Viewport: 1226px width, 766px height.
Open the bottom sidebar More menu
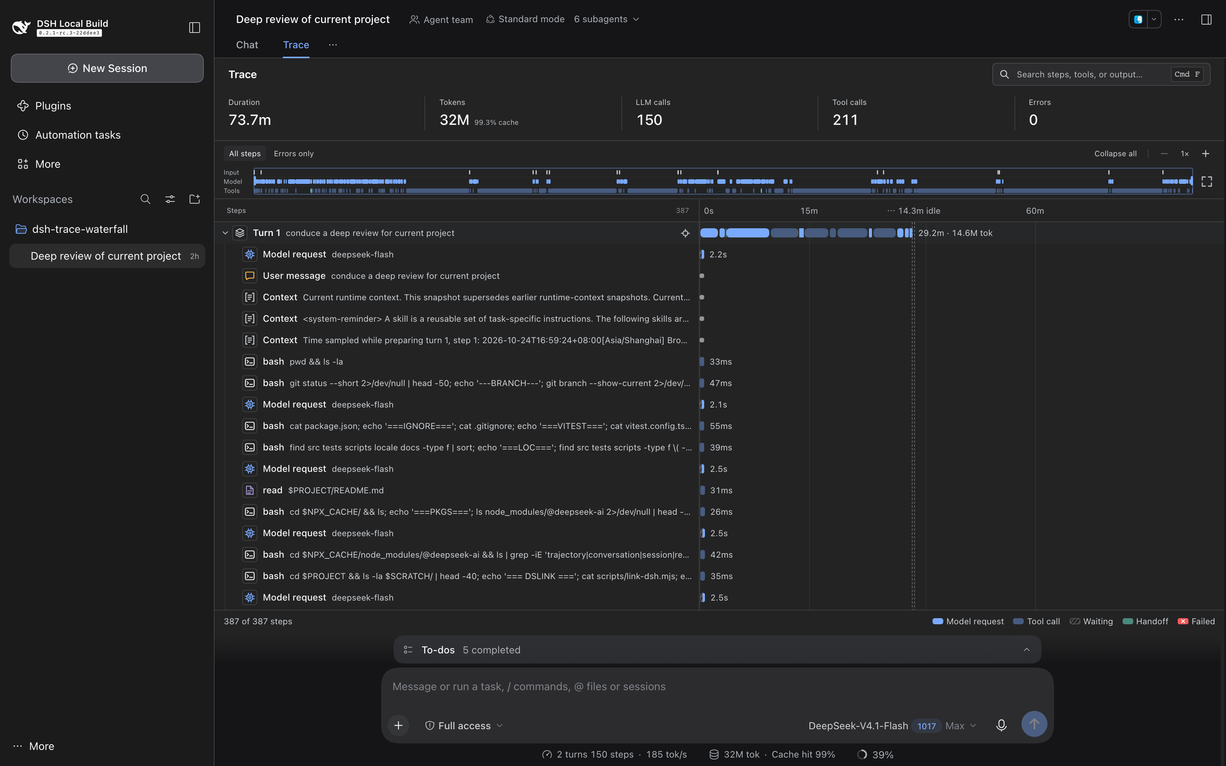tap(34, 746)
